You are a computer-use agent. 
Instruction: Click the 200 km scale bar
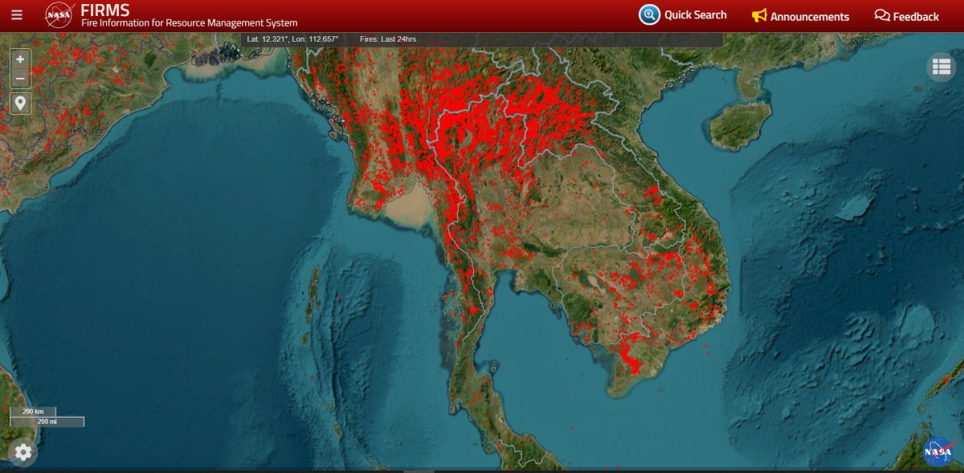[x=33, y=411]
